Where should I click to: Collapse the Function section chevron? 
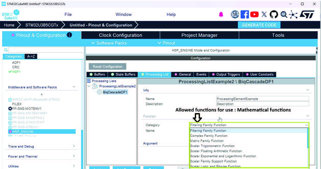307,116
